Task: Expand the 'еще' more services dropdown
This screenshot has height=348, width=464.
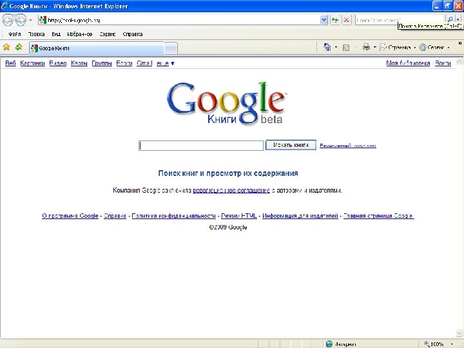Action: coord(166,63)
